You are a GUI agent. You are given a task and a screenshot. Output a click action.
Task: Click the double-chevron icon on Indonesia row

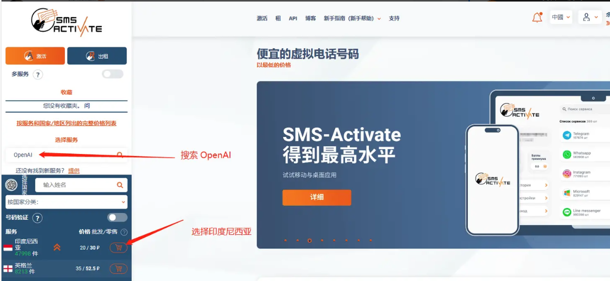(x=57, y=247)
